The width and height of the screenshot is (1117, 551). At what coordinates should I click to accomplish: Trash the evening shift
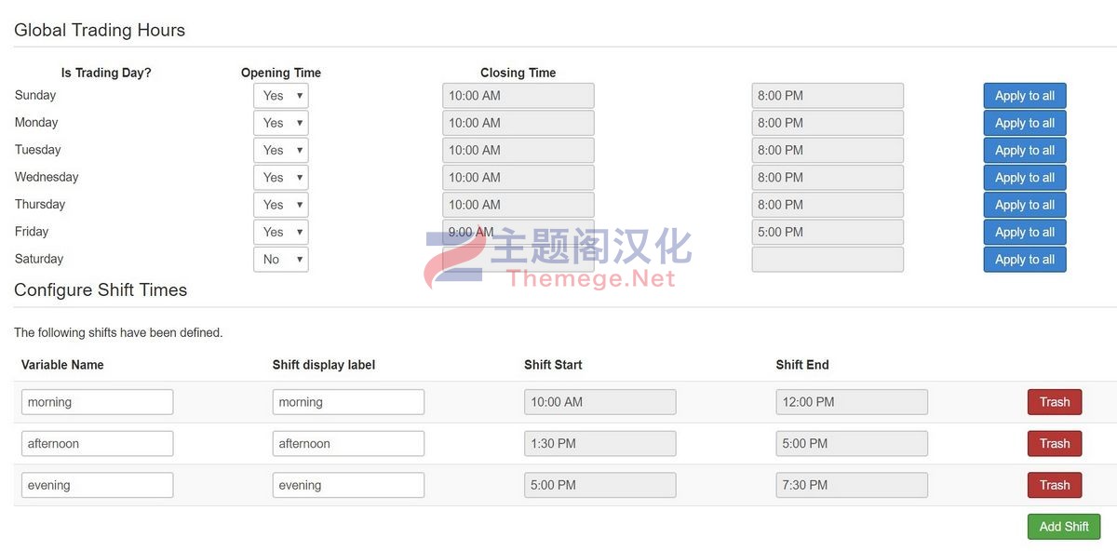[1055, 485]
